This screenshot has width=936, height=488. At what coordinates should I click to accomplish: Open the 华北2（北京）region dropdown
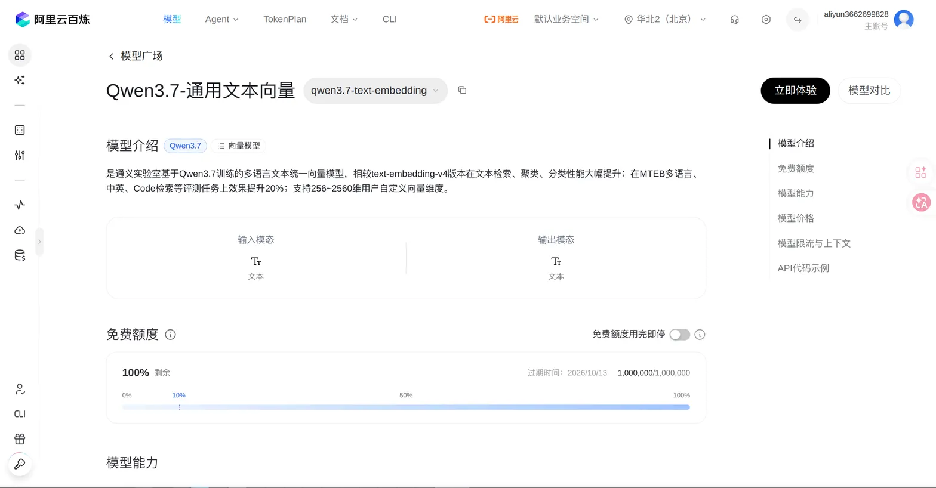click(665, 20)
